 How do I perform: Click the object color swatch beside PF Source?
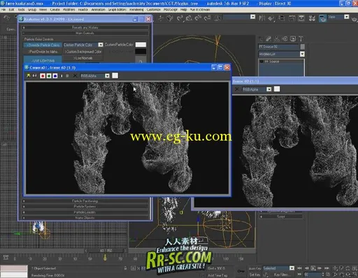coord(302,47)
